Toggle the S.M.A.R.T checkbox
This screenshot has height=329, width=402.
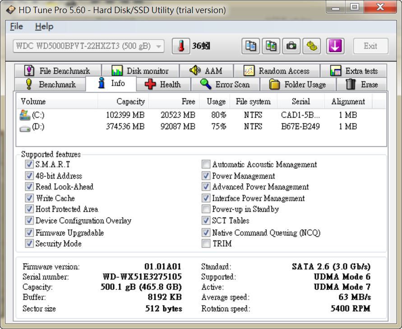point(29,164)
